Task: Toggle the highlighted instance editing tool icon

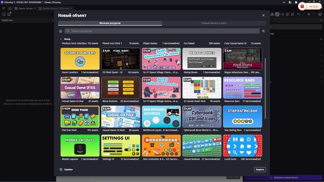Action: click(x=277, y=14)
